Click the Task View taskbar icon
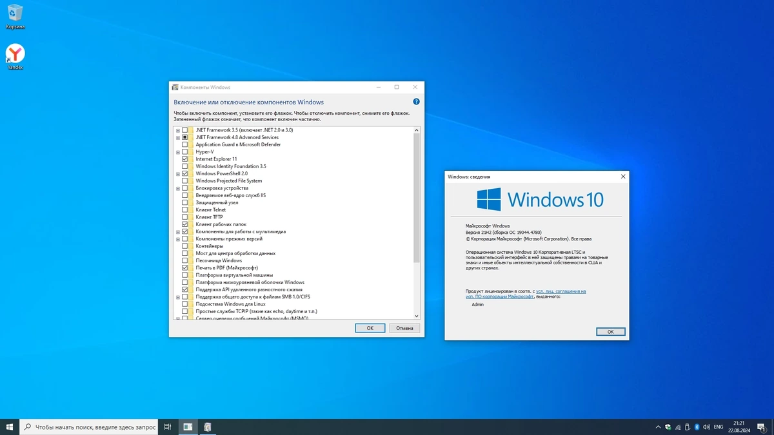774x435 pixels. tap(167, 427)
